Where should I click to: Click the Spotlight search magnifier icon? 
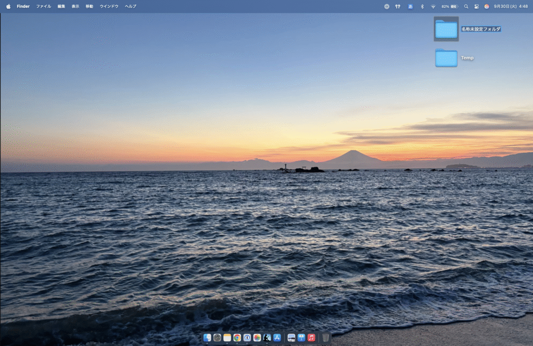[x=466, y=6]
